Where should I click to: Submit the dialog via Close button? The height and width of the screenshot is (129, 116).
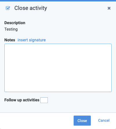click(82, 121)
